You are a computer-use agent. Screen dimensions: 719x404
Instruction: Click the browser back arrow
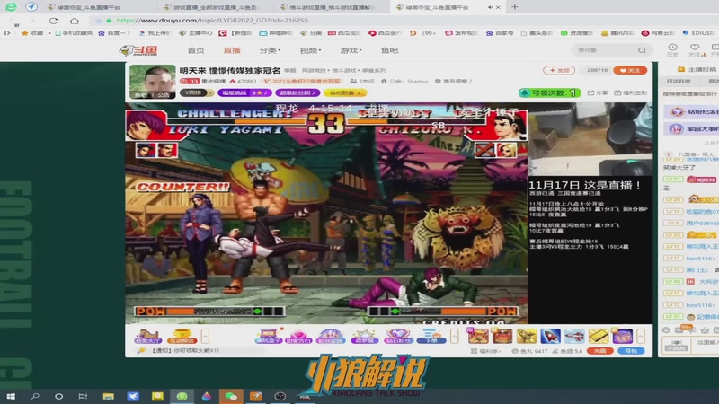pyautogui.click(x=12, y=21)
